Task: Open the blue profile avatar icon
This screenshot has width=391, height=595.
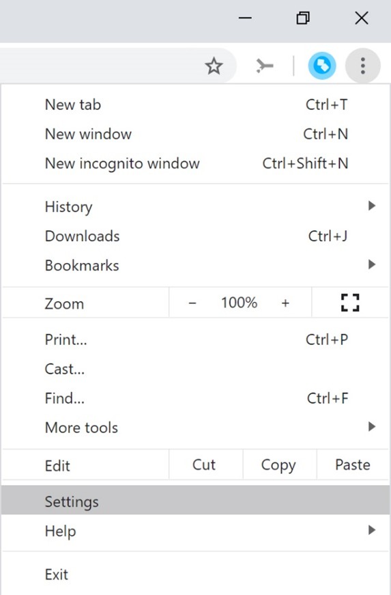Action: pos(322,66)
